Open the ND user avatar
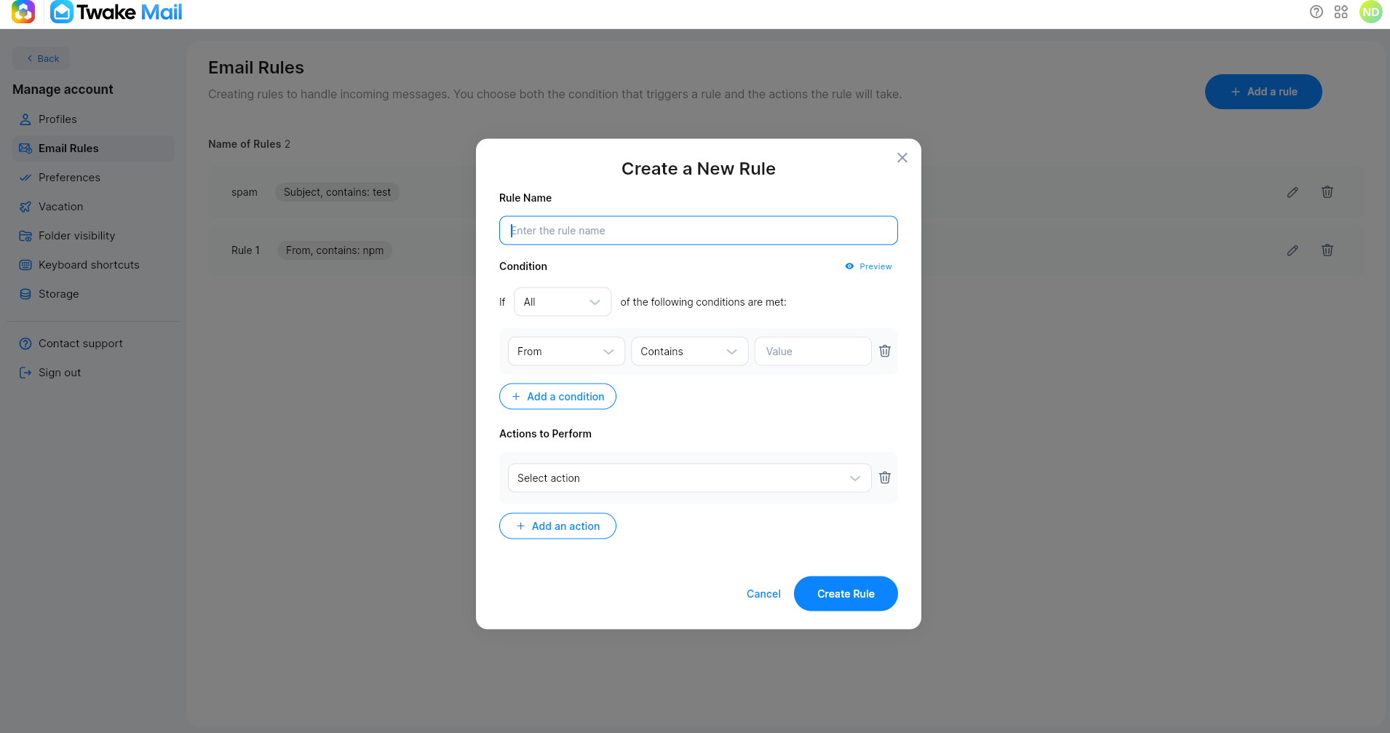Screen dimensions: 1390x733 pyautogui.click(x=1371, y=12)
